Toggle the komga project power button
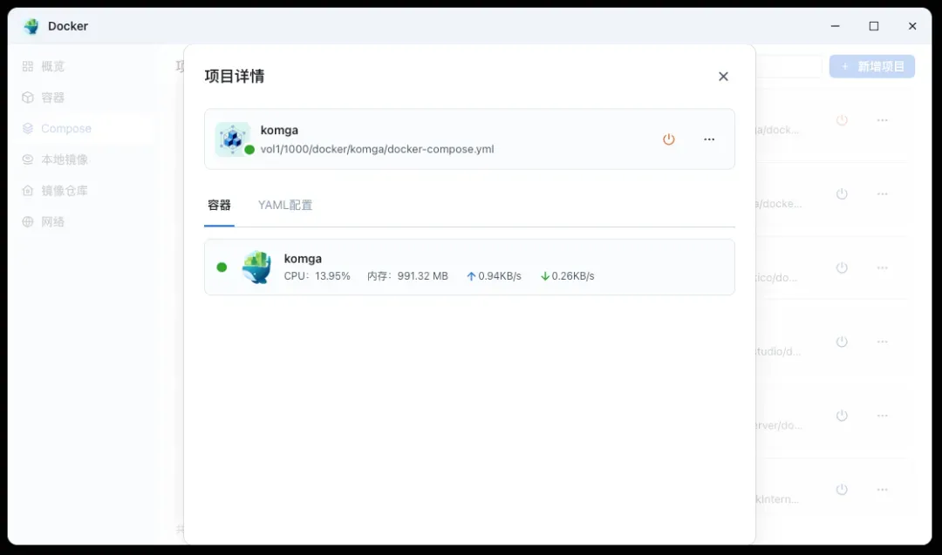The width and height of the screenshot is (942, 555). (x=669, y=139)
